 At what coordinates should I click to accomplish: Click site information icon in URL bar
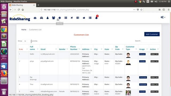(x=41, y=10)
